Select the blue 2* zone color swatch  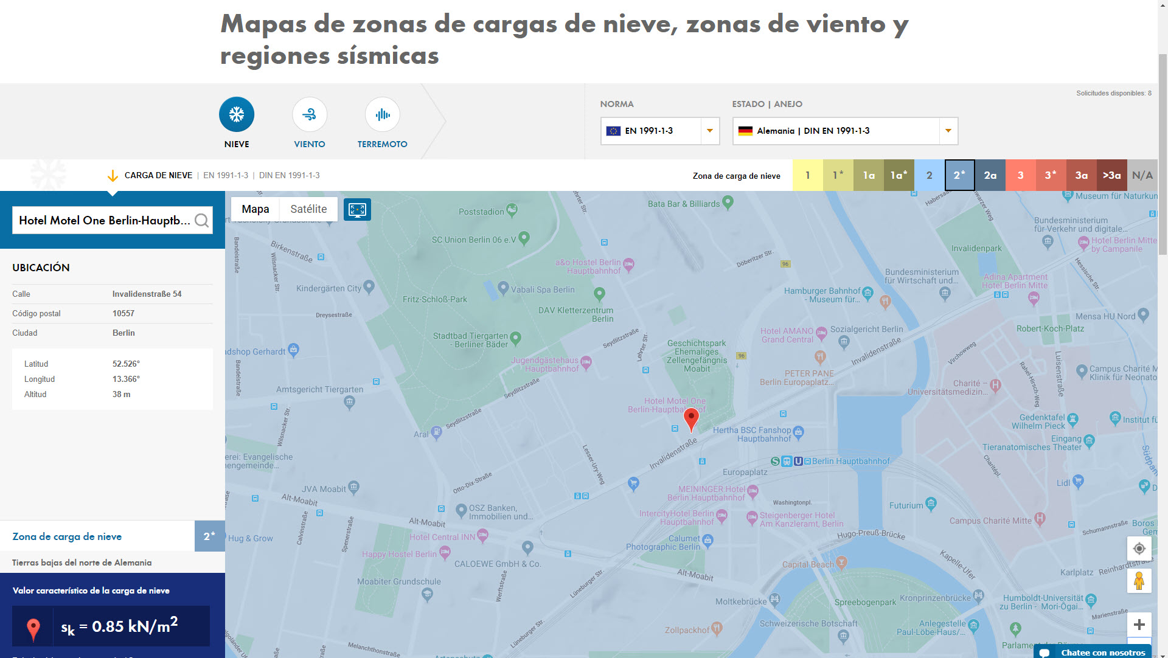(x=960, y=175)
